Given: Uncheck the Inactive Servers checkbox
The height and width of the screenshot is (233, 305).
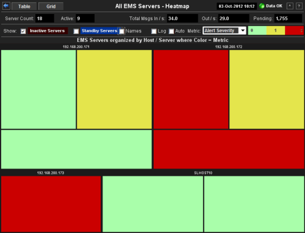Looking at the screenshot, I should tap(23, 31).
